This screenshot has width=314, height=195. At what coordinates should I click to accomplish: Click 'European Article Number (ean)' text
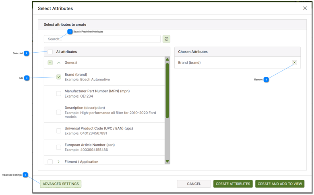coord(89,145)
